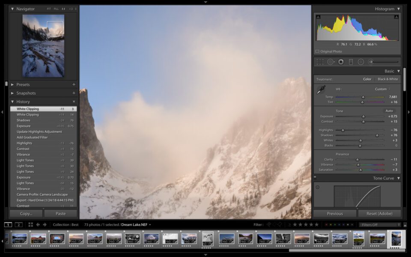Viewport: 411px width, 257px height.
Task: Open the Radial Filter tool
Action: pos(361,62)
